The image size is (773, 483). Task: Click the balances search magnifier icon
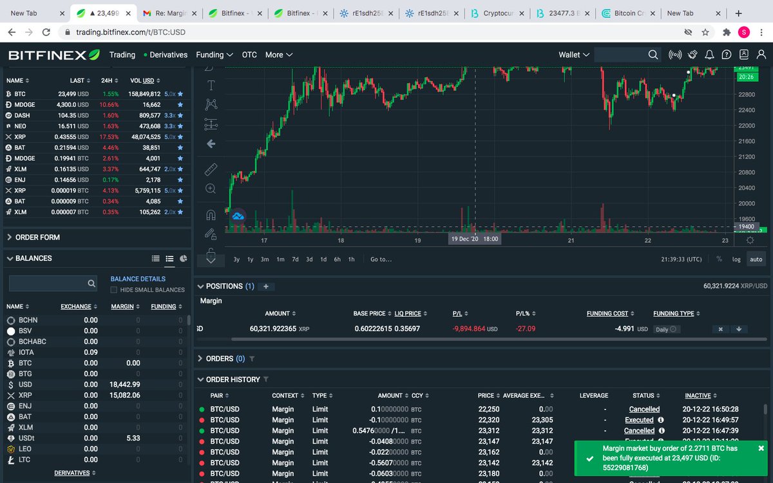click(x=91, y=283)
